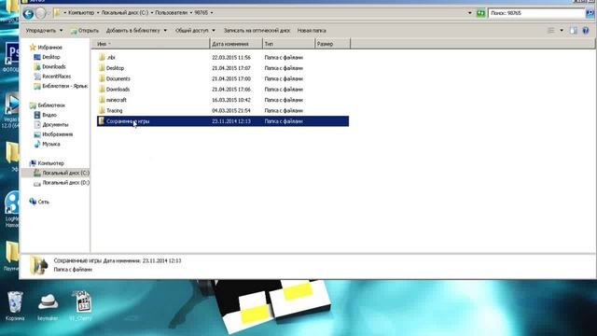Click search magnifier button

(x=590, y=13)
